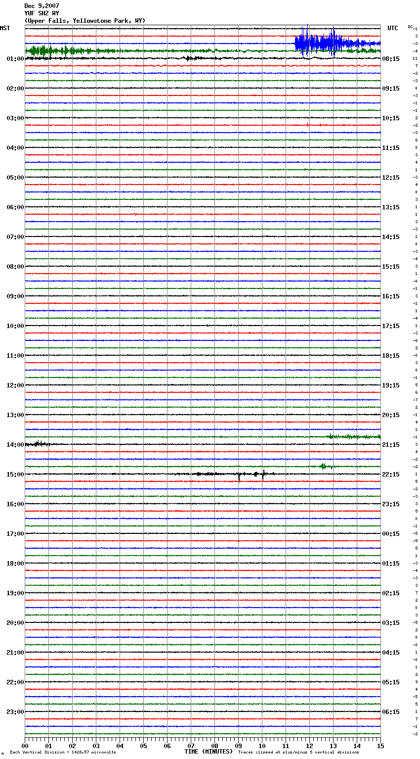Viewport: 420px width, 759px height.
Task: Click minute tick label "11" on bottom axis
Action: pos(286,746)
